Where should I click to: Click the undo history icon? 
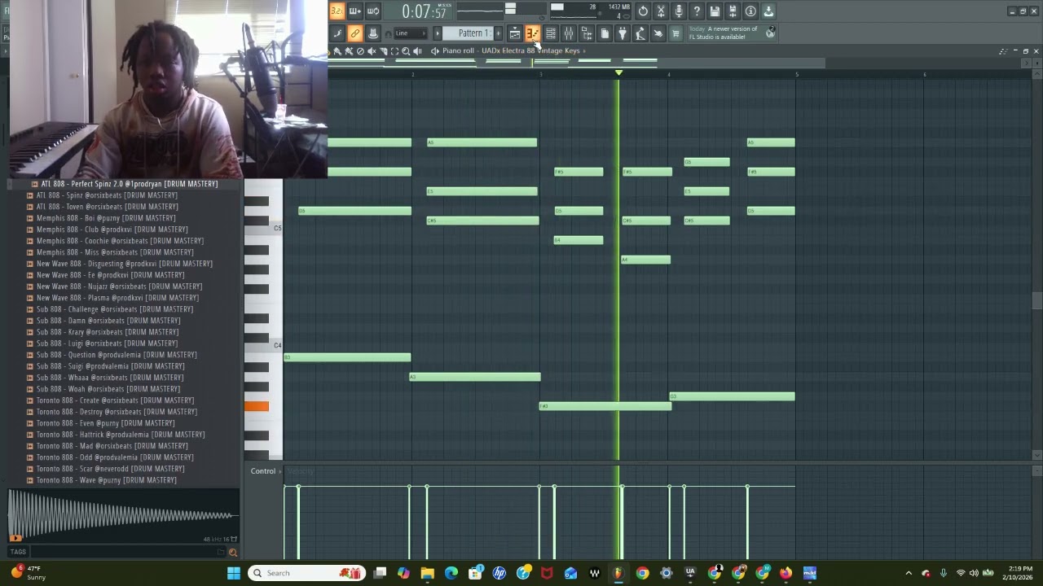643,11
